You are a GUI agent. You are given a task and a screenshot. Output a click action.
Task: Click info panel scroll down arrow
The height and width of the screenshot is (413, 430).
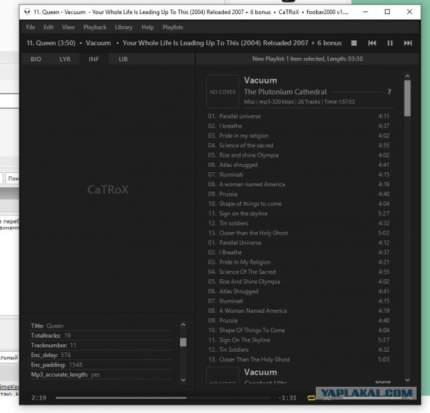(183, 380)
